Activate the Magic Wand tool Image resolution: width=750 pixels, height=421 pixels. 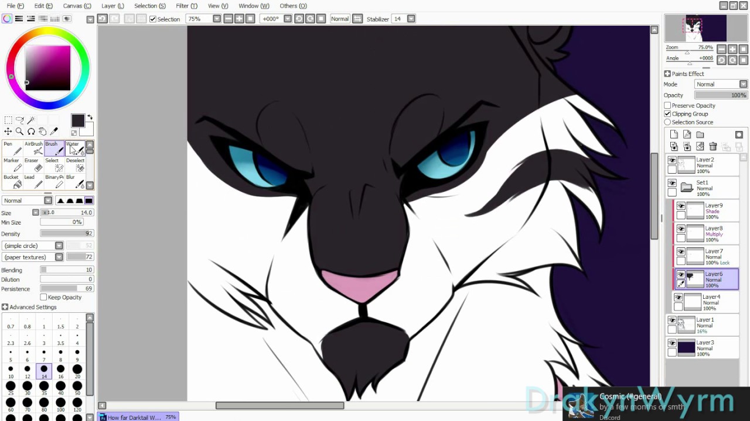tap(31, 120)
